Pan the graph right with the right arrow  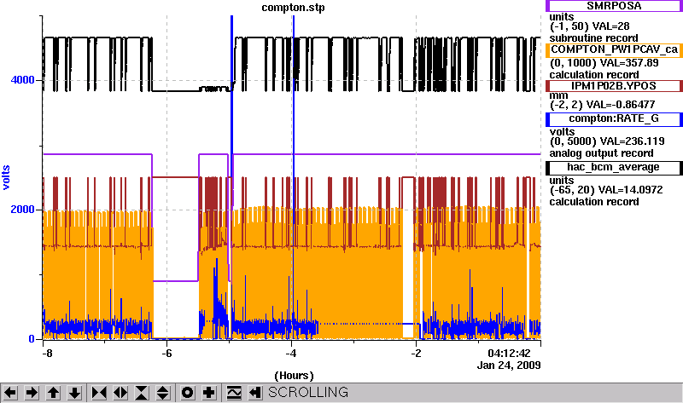[x=32, y=393]
